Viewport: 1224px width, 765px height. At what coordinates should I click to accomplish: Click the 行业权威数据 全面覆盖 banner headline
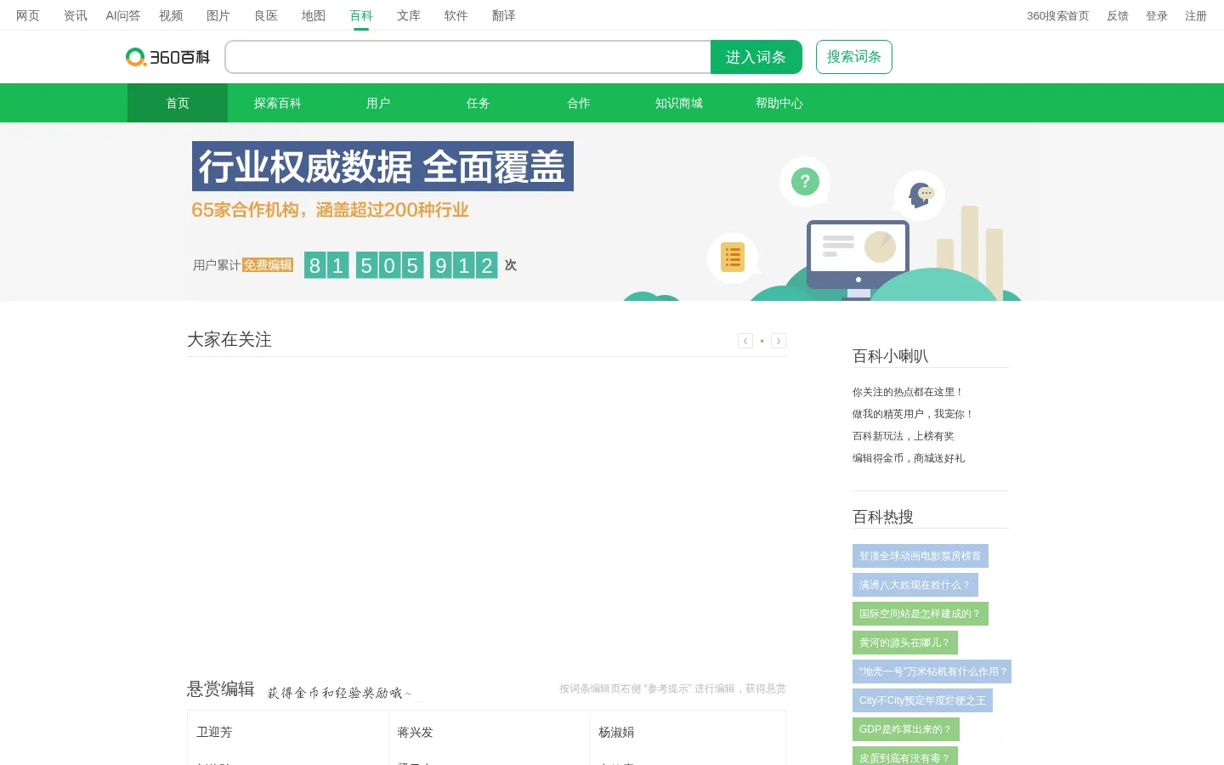(x=382, y=167)
